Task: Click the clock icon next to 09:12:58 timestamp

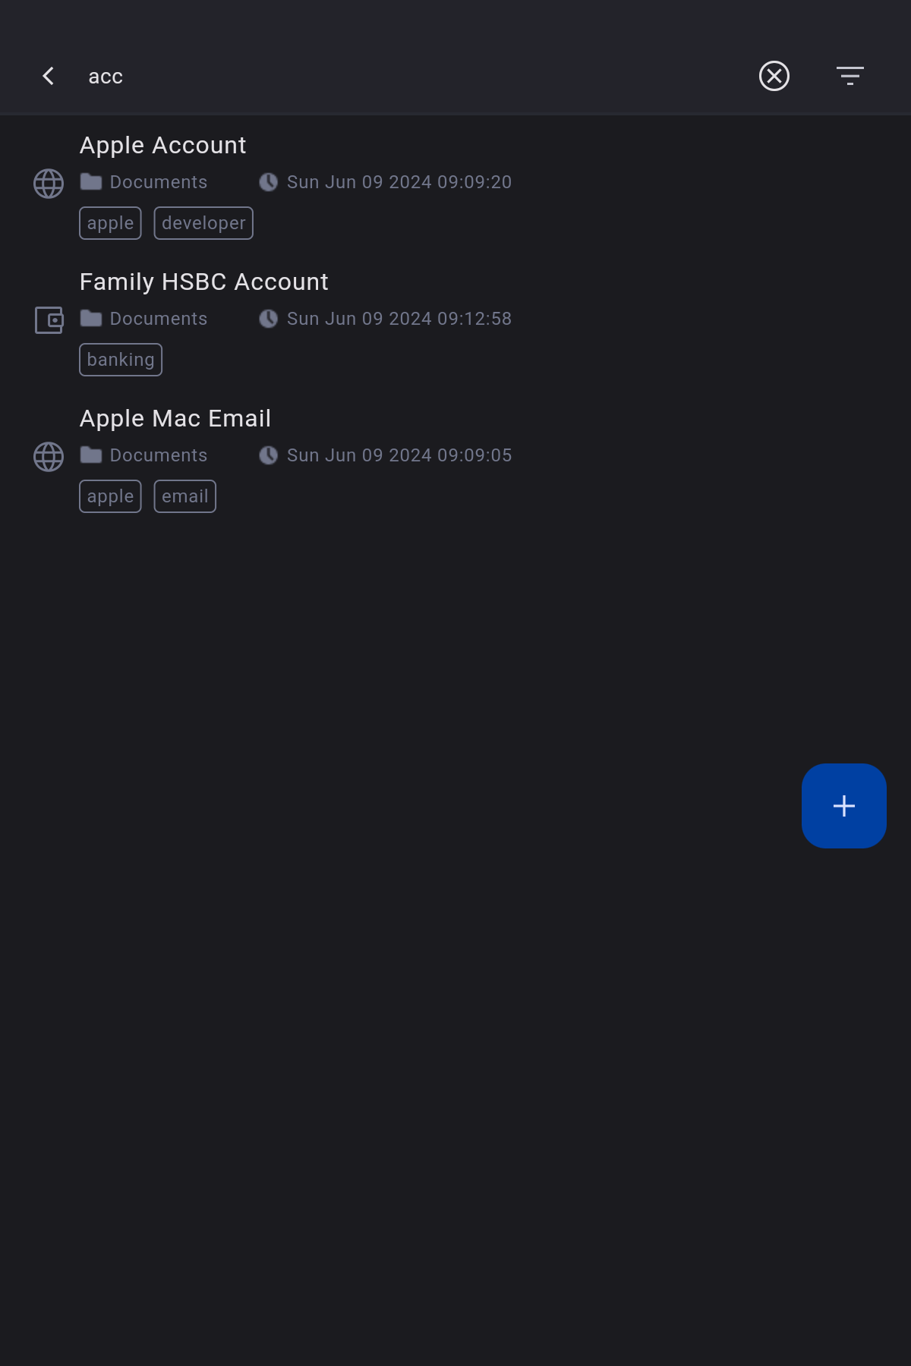Action: click(x=268, y=319)
